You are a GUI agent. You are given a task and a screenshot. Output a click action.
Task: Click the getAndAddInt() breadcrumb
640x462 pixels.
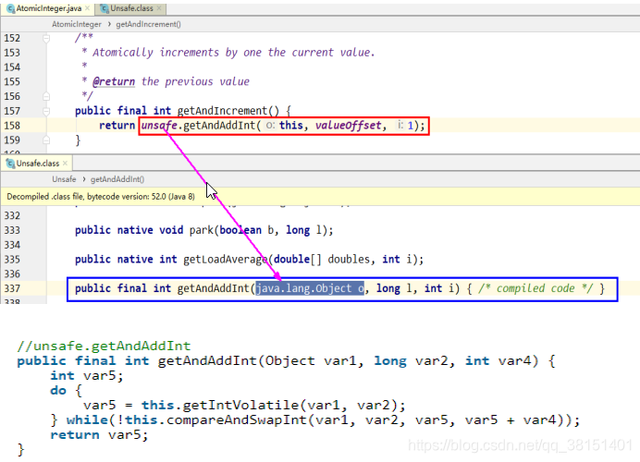(117, 179)
